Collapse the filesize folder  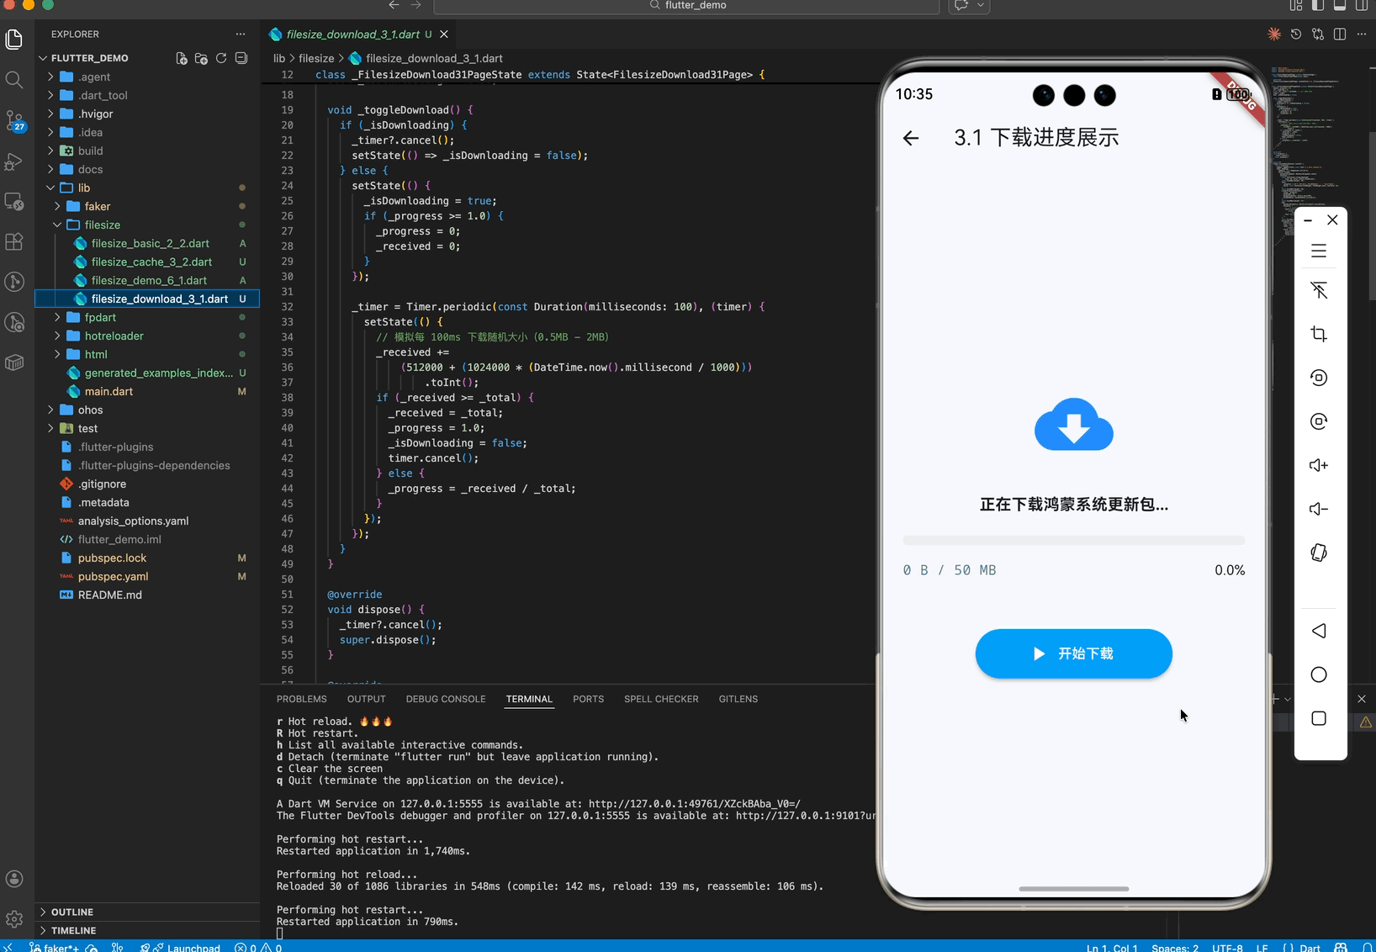tap(147, 225)
